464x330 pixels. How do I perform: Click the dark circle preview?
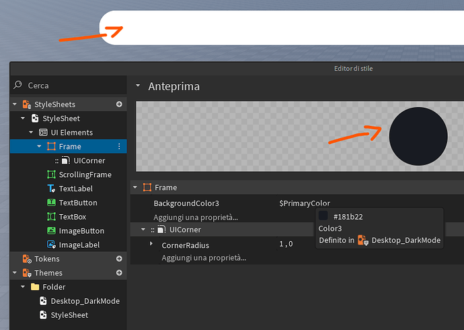pos(418,136)
